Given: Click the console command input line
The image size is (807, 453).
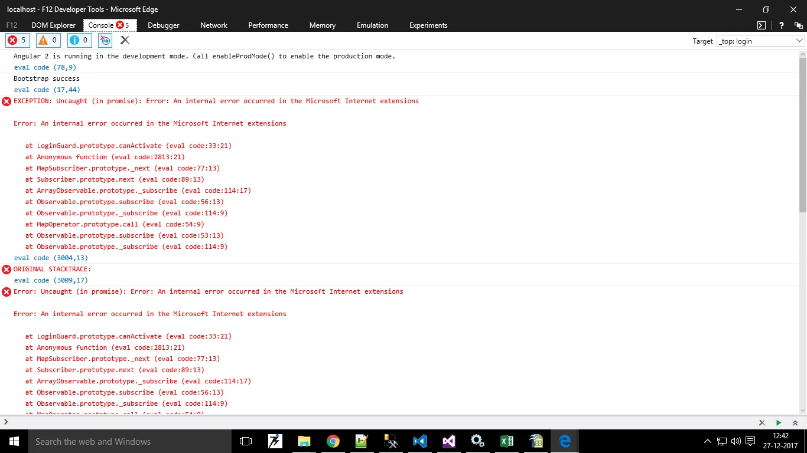Looking at the screenshot, I should pyautogui.click(x=378, y=422).
